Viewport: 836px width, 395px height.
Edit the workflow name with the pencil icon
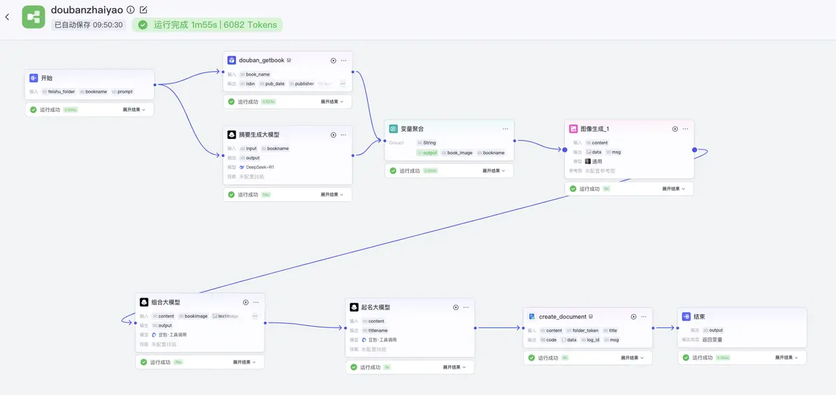(x=144, y=10)
